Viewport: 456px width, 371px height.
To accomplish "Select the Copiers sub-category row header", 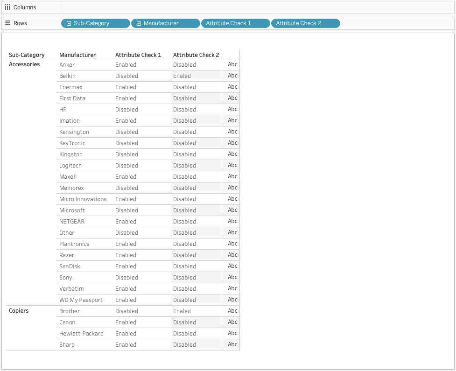I will [x=19, y=311].
